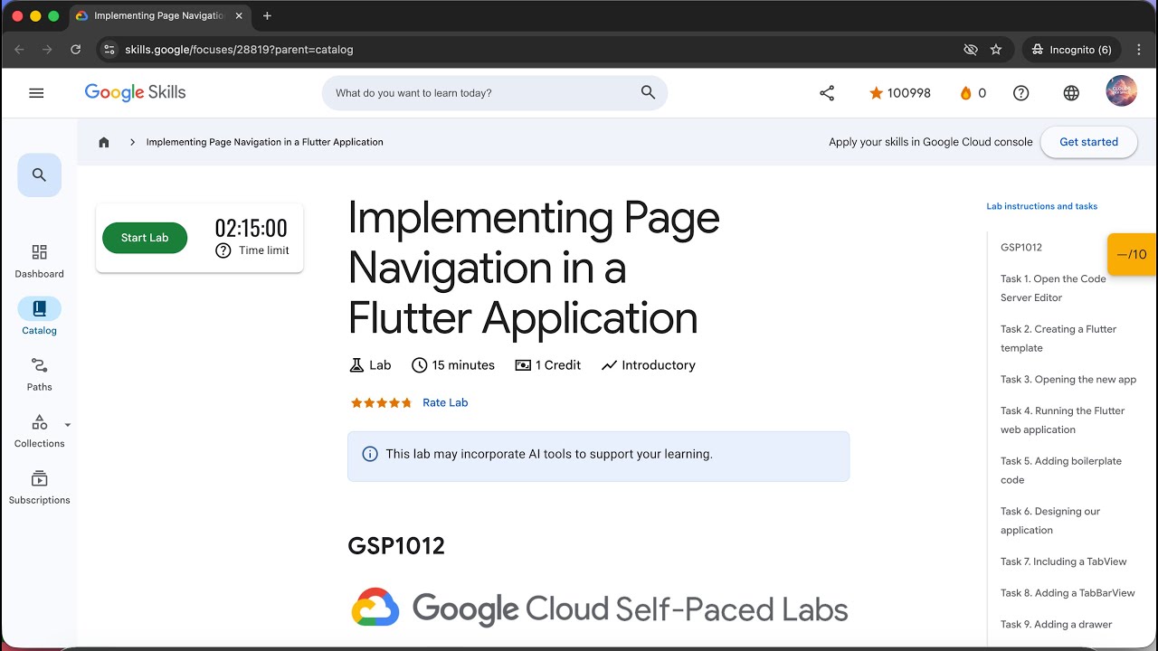
Task: Open site information icon in address bar
Action: pos(109,50)
